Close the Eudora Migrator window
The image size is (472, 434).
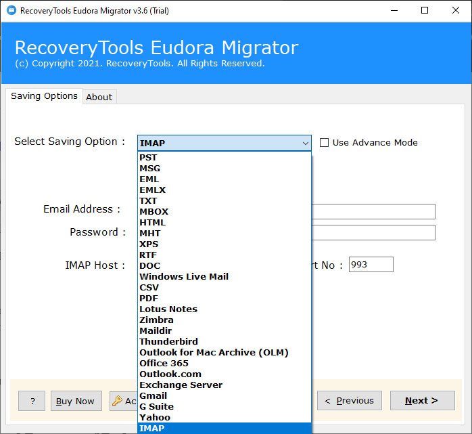pyautogui.click(x=456, y=11)
